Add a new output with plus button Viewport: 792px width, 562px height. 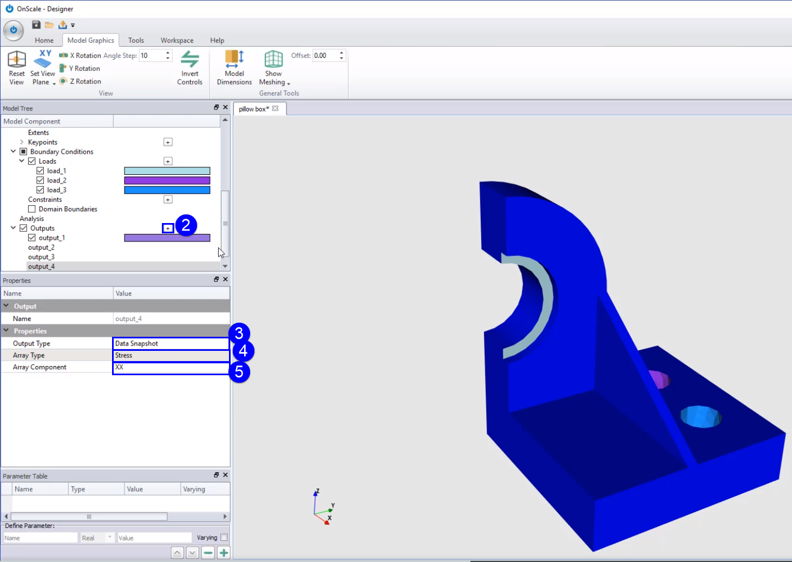coord(168,228)
